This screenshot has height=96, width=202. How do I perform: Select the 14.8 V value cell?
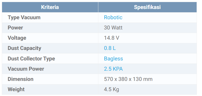click(147, 38)
